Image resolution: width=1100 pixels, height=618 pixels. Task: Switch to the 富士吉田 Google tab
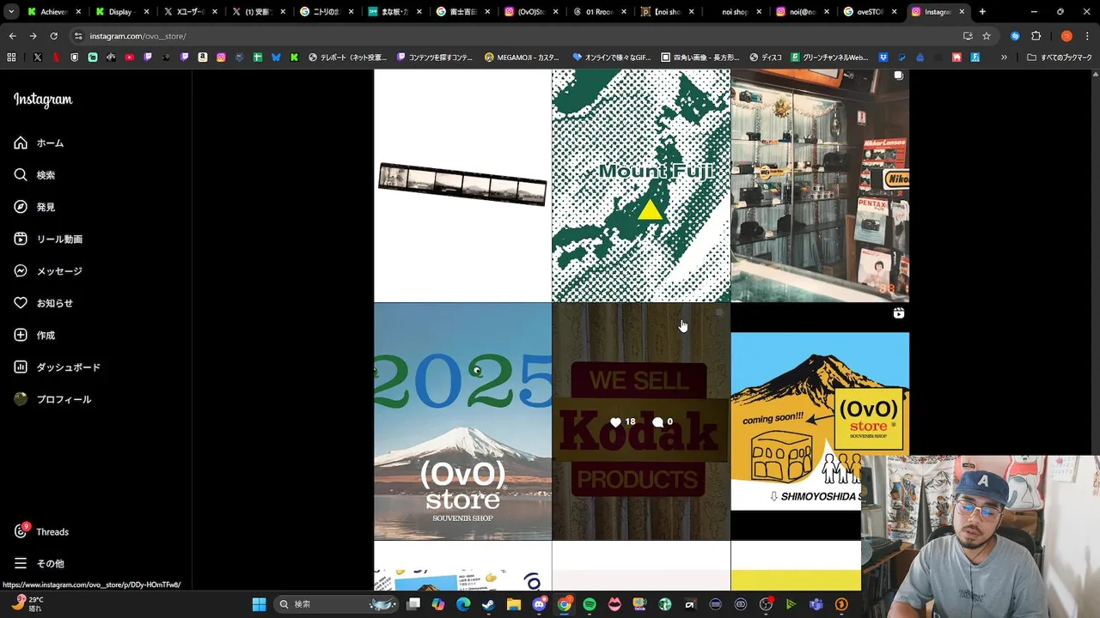464,12
